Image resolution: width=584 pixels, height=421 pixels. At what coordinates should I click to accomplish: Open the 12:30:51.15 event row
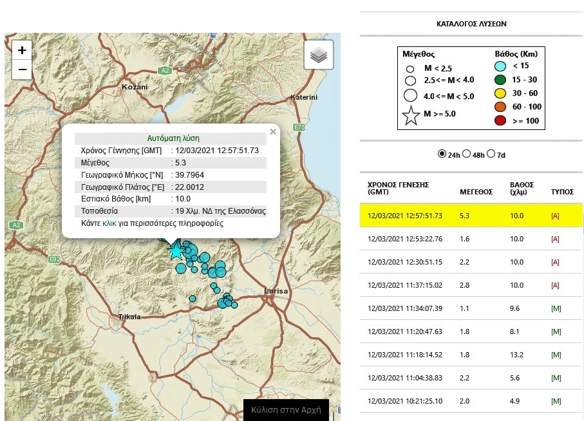point(471,262)
